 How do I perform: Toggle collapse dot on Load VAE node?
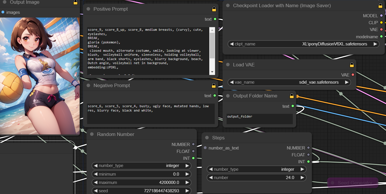point(228,65)
